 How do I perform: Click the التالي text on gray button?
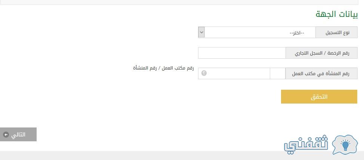click(18, 135)
